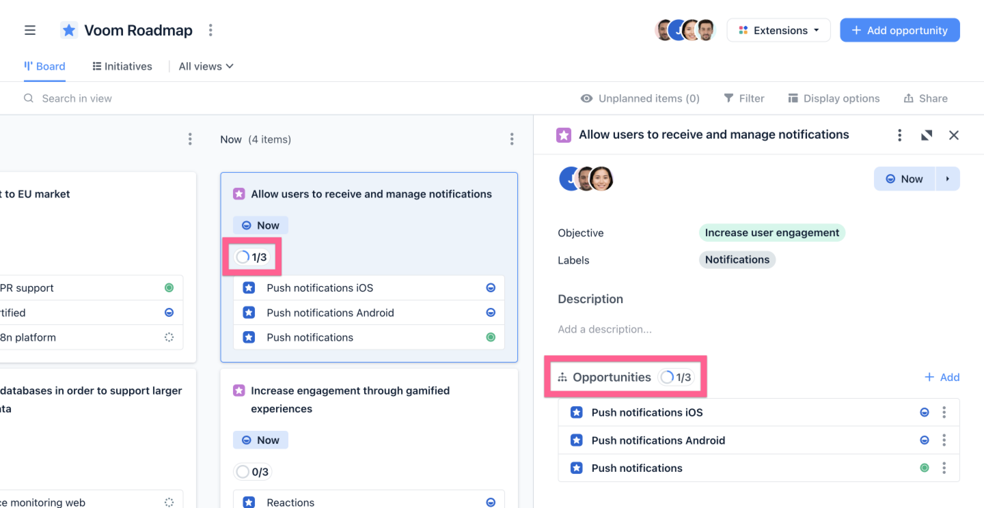Open Push notifications Android in the board card

(x=369, y=313)
